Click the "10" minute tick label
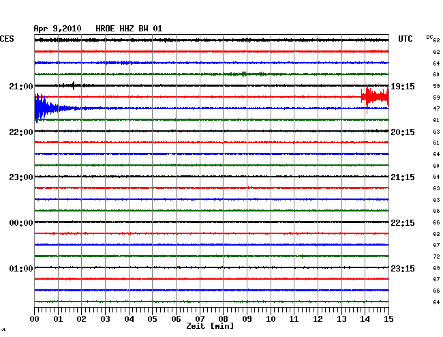The image size is (443, 337). (271, 319)
